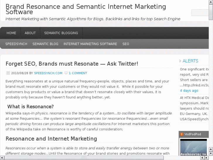
Task: Select the SPEEDSYNCH category tab
Action: tap(16, 44)
